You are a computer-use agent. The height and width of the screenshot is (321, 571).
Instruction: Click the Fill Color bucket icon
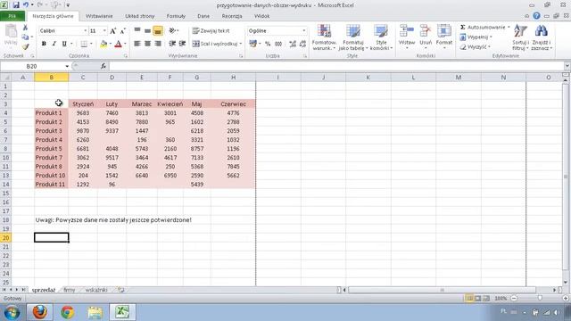[103, 44]
